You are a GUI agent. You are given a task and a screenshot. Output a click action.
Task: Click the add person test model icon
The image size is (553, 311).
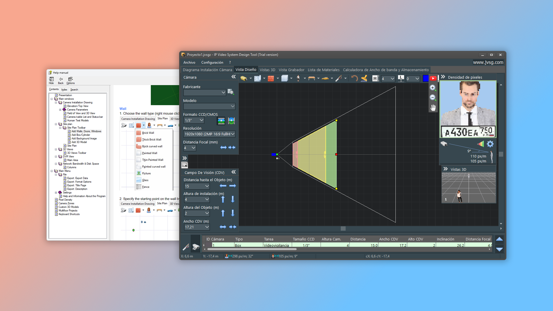(298, 78)
